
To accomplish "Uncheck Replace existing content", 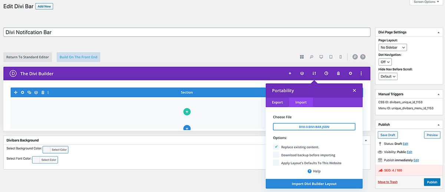I will click(276, 147).
